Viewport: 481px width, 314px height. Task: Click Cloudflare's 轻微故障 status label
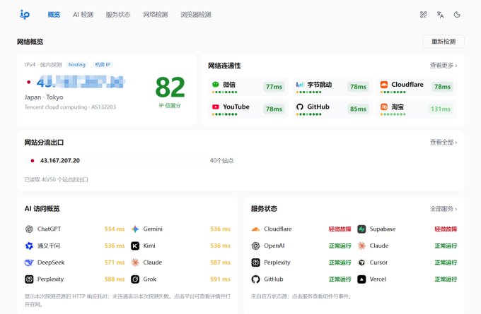(340, 229)
